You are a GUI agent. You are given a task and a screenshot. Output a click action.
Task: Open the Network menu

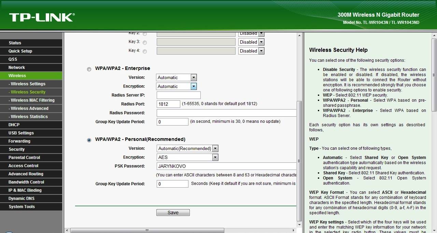click(31, 68)
